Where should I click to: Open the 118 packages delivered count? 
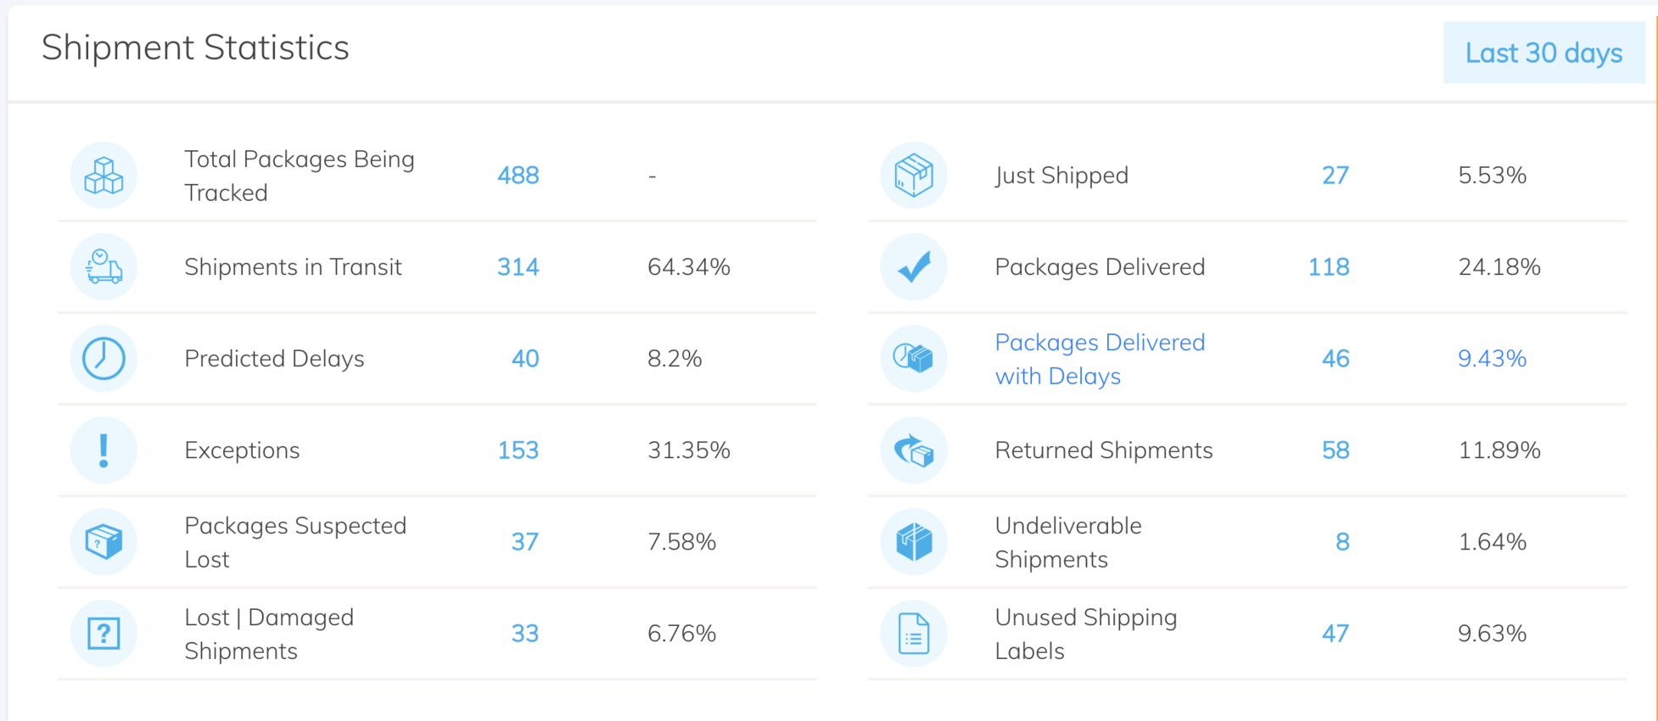[x=1329, y=267]
